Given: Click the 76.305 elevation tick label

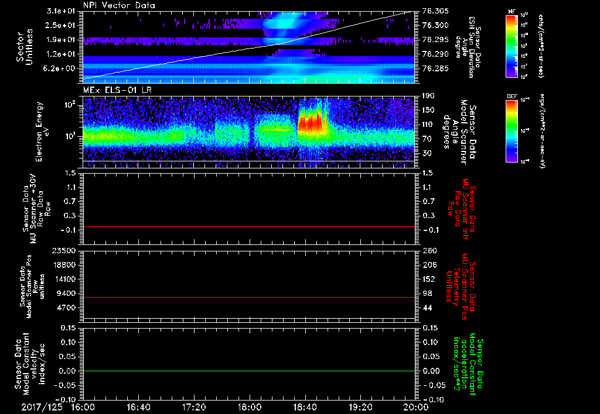Looking at the screenshot, I should 435,12.
